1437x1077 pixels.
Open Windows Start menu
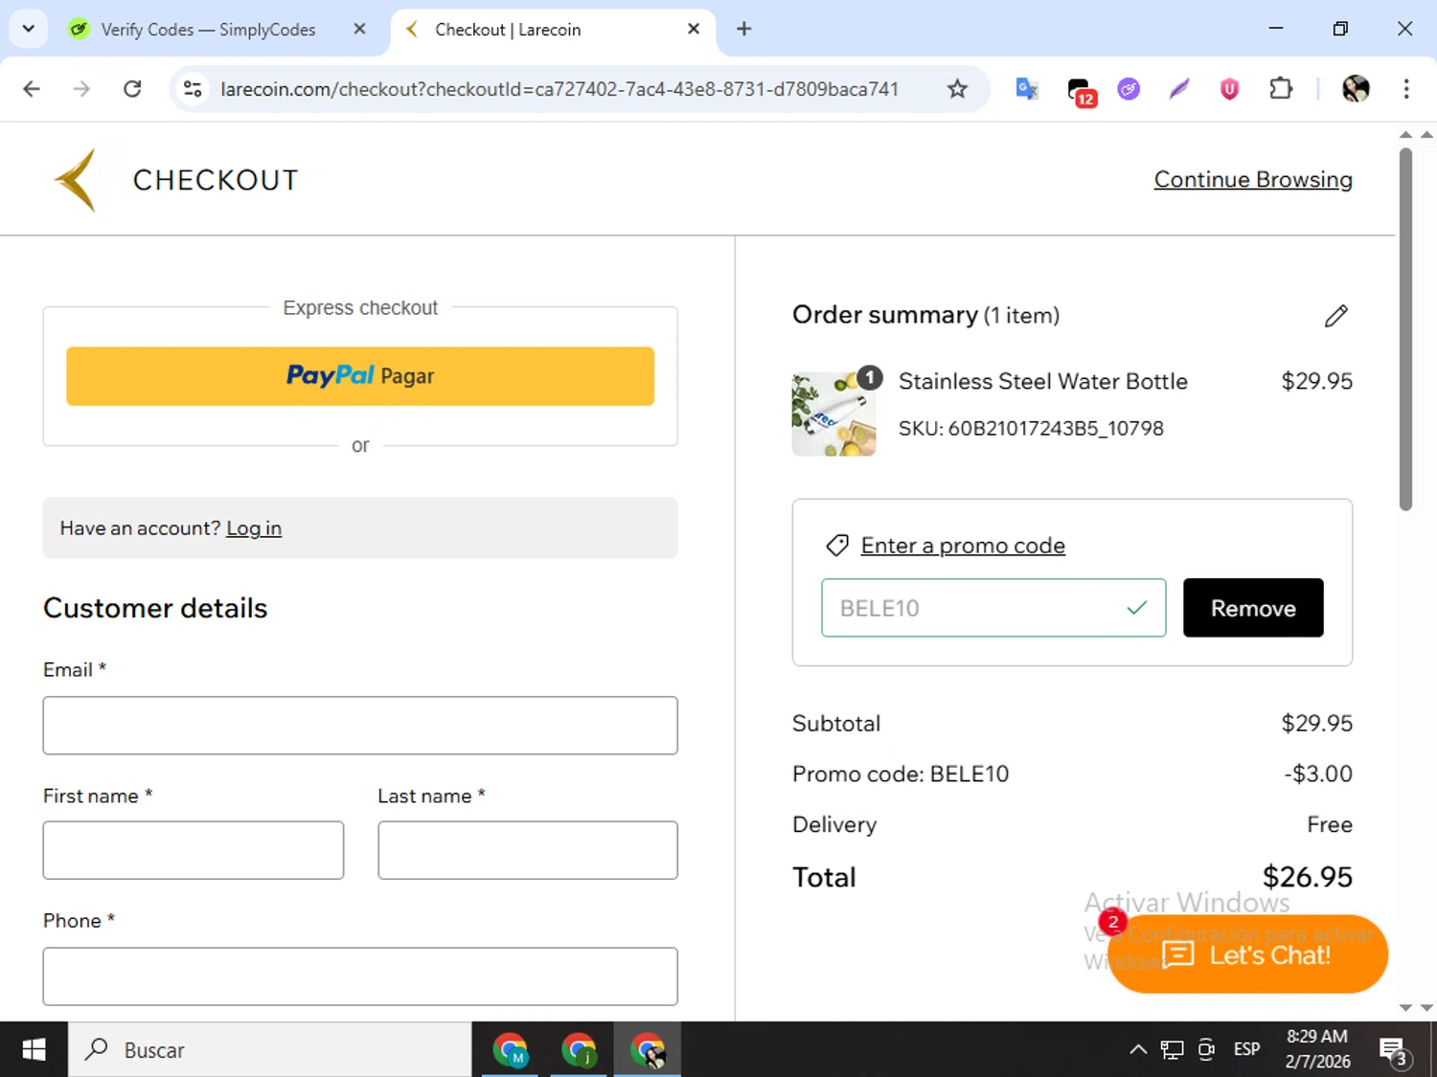[x=34, y=1050]
